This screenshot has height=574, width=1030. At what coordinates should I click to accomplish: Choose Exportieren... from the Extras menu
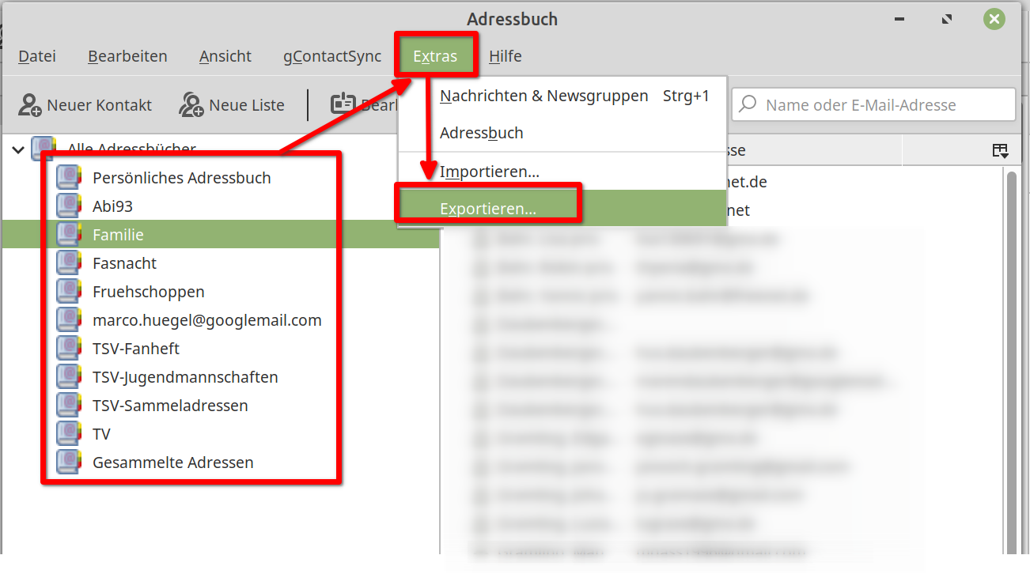tap(488, 209)
